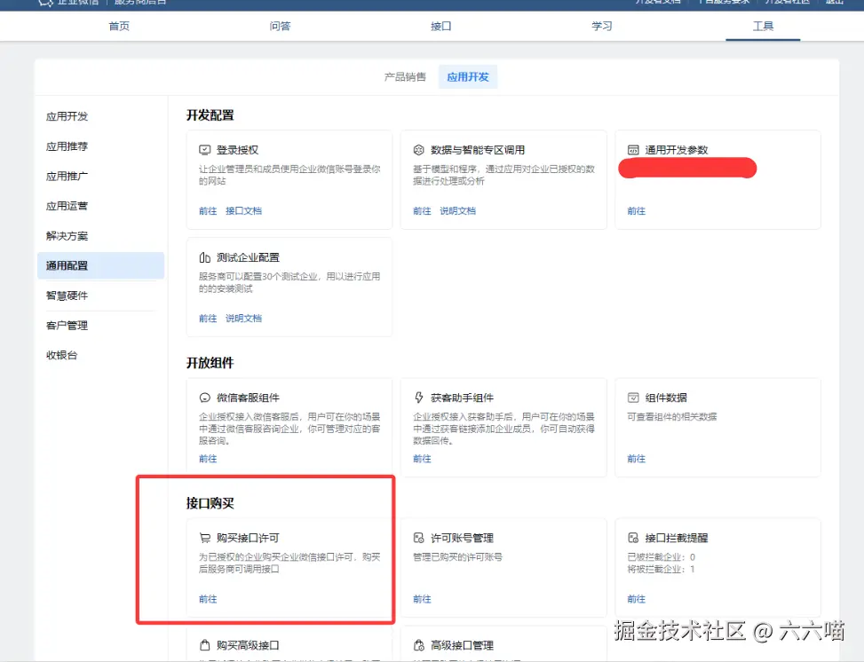Click the 数据与智能专区调用 icon
864x662 pixels.
[419, 150]
